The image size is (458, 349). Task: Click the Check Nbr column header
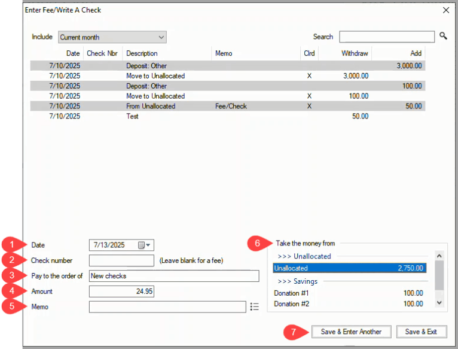pyautogui.click(x=102, y=53)
